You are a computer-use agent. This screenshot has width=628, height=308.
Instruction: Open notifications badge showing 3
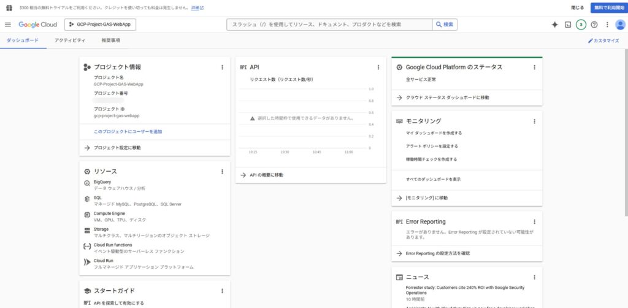point(581,25)
